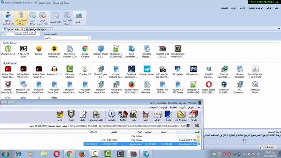Screen dimensions: 281x158
Task: Select the Google Chrome program icon
Action: [x=85, y=52]
